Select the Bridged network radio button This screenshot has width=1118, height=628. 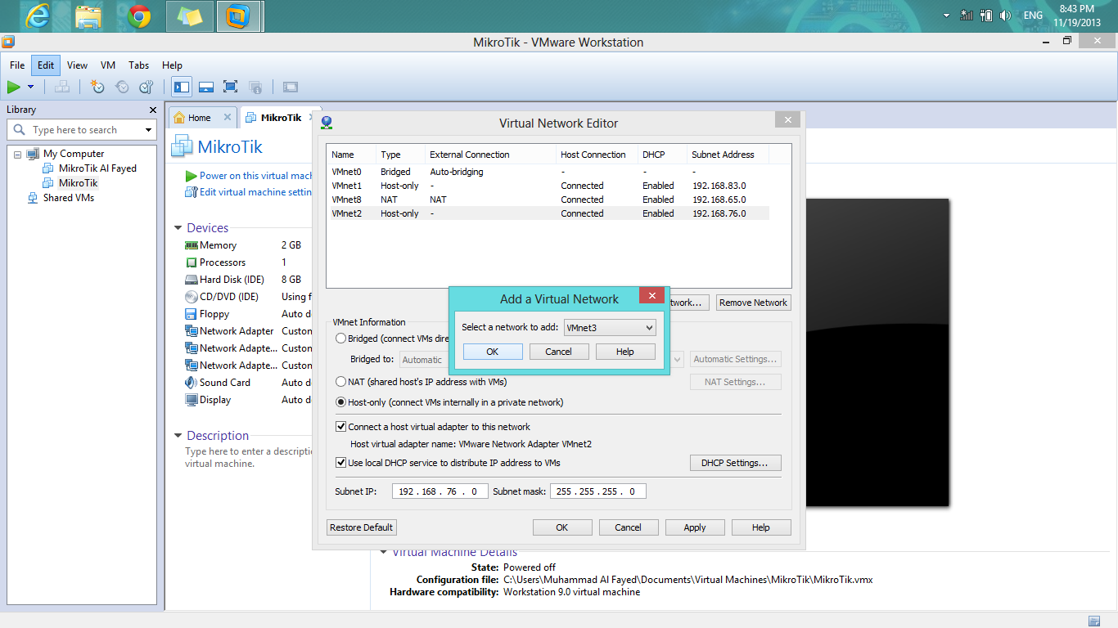tap(340, 338)
